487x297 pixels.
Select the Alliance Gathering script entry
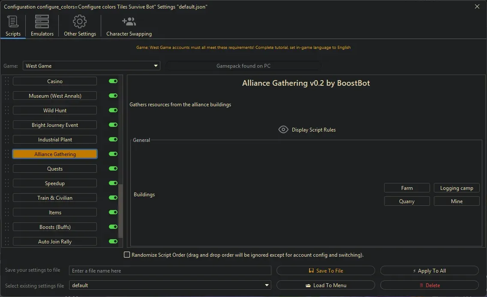(54, 154)
